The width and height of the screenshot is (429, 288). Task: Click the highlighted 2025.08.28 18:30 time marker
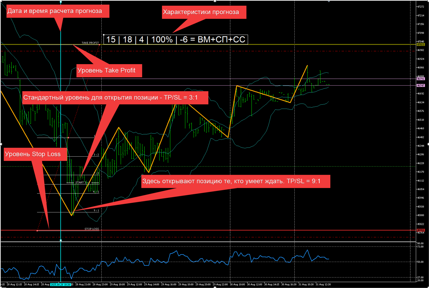tap(60, 285)
